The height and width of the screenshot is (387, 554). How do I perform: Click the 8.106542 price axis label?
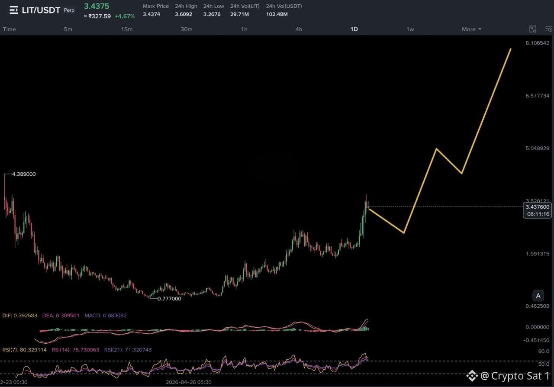(538, 43)
